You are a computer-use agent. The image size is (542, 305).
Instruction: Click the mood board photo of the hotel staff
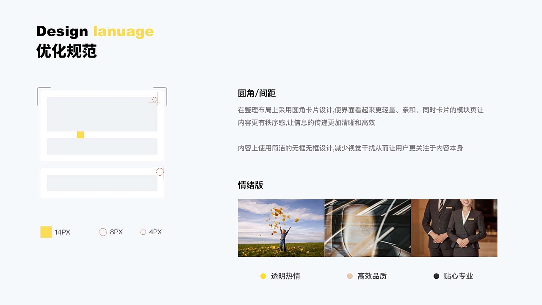[x=454, y=227]
